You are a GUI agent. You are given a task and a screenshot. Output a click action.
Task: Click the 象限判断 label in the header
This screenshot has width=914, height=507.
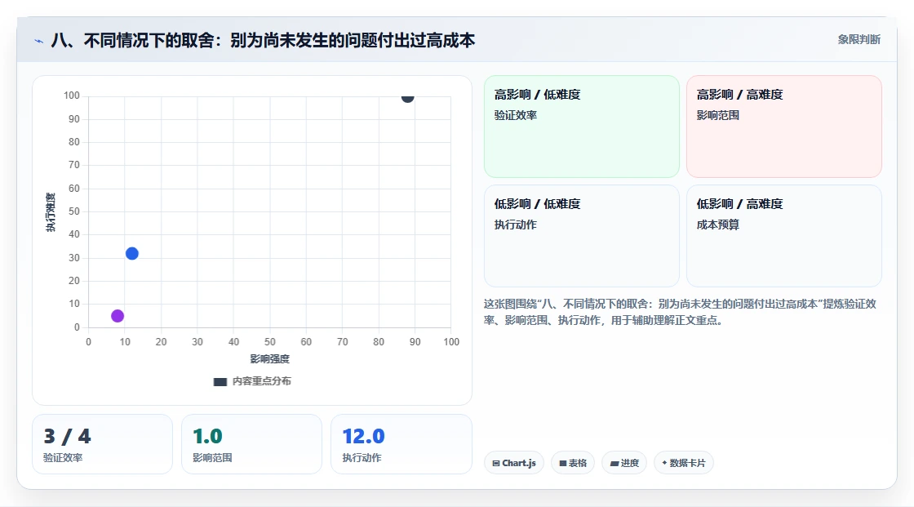point(859,40)
